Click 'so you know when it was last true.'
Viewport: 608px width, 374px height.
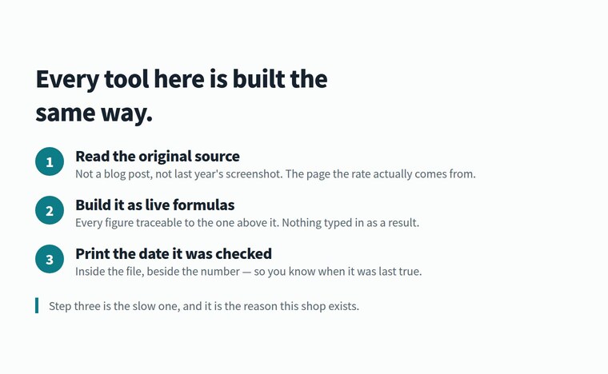pyautogui.click(x=338, y=272)
